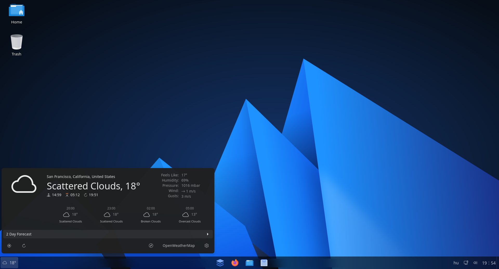Open the volume control in system tray

pos(475,263)
